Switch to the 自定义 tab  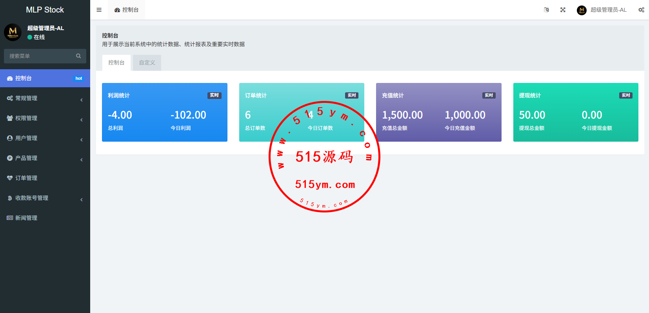147,63
